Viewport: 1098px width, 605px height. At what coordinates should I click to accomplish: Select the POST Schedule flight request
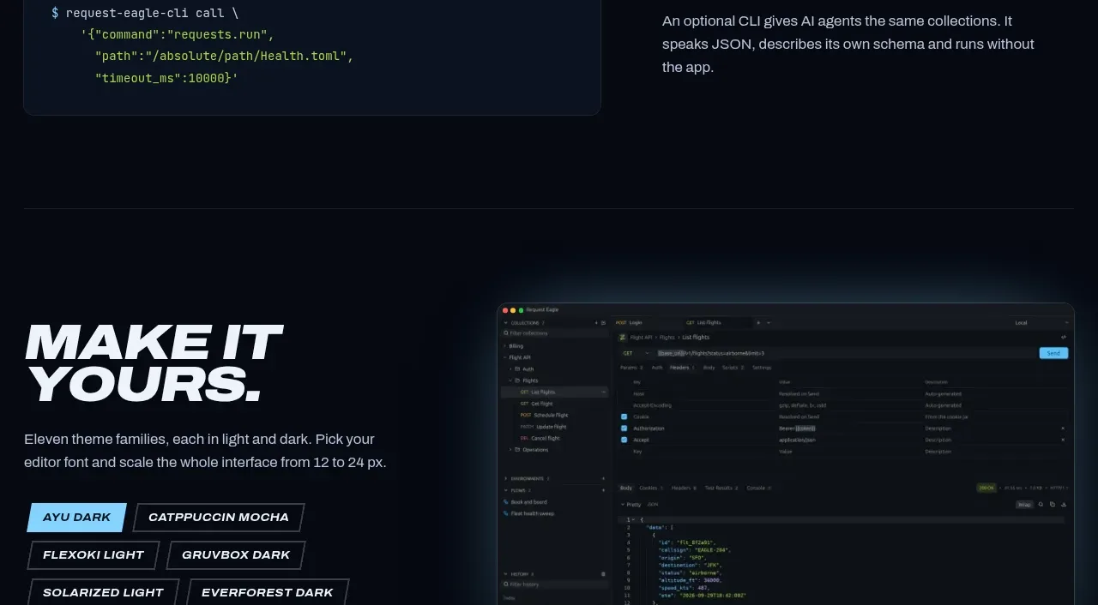(554, 415)
